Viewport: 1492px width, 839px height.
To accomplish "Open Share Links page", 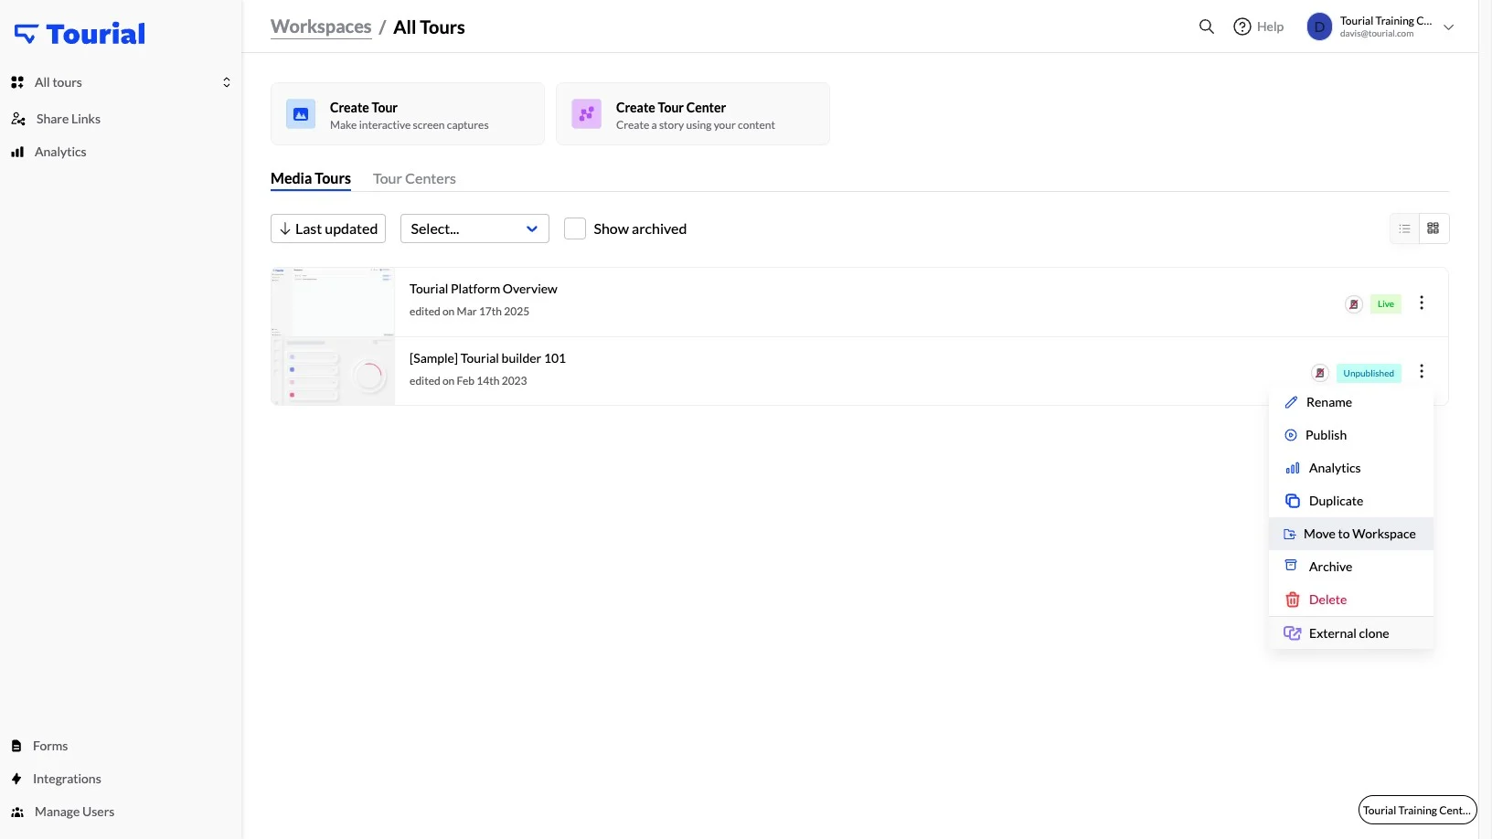I will pos(69,119).
